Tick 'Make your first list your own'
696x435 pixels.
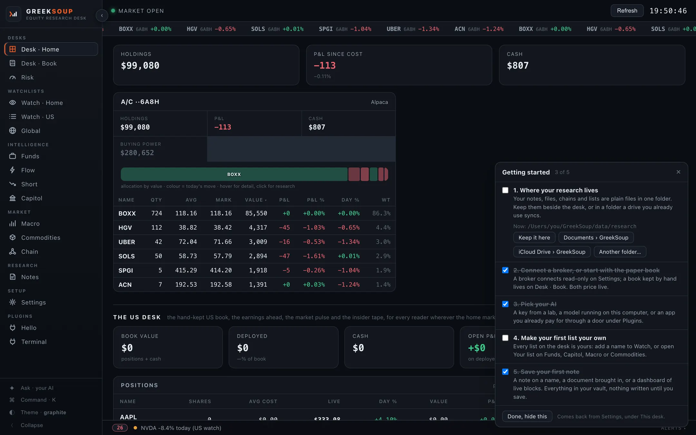pyautogui.click(x=505, y=338)
